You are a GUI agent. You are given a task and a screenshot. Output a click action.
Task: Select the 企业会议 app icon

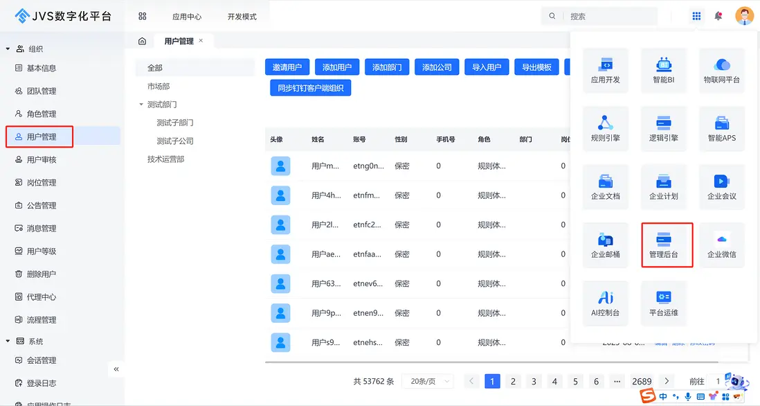(x=721, y=187)
